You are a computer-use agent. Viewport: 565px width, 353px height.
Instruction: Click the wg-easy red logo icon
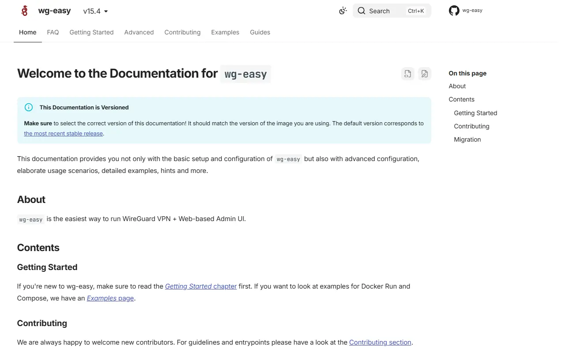point(25,11)
